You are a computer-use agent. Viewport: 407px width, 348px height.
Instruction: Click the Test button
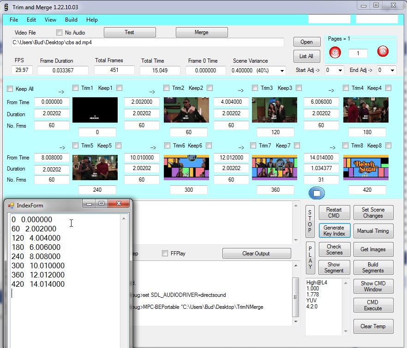pyautogui.click(x=130, y=32)
